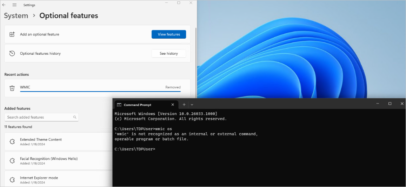Screen dimensions: 406x187
Task: Maximize the Command Prompt window
Action: tap(390, 103)
